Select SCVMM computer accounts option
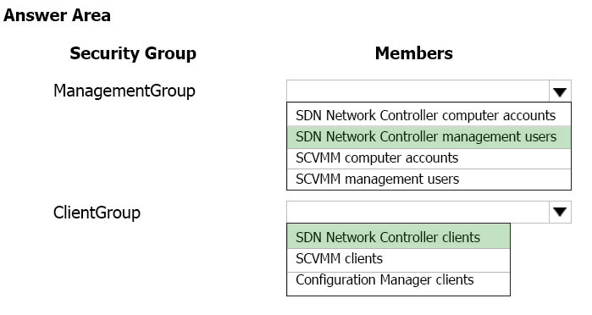The height and width of the screenshot is (315, 592). point(429,158)
